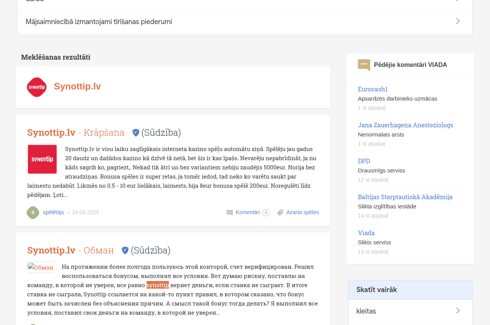Click the verified badge next to Обман title
Screen dimensions: 490x325
coord(125,250)
